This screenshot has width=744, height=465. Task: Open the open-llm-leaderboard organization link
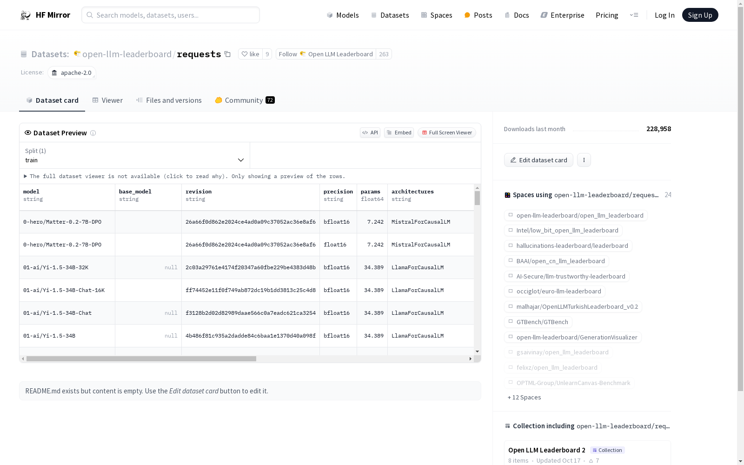point(126,54)
